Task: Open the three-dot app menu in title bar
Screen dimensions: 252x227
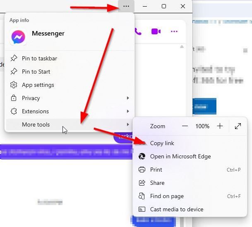Action: click(126, 6)
